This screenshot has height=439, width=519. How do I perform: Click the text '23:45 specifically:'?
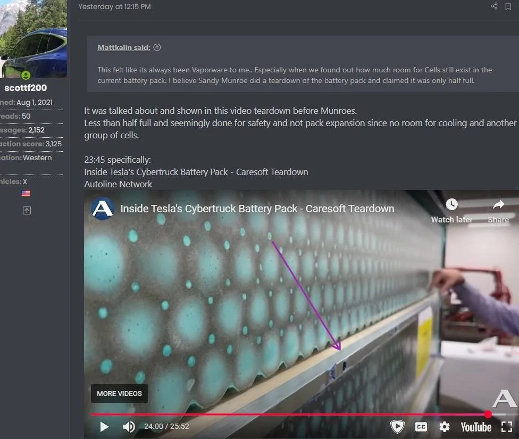click(x=118, y=160)
